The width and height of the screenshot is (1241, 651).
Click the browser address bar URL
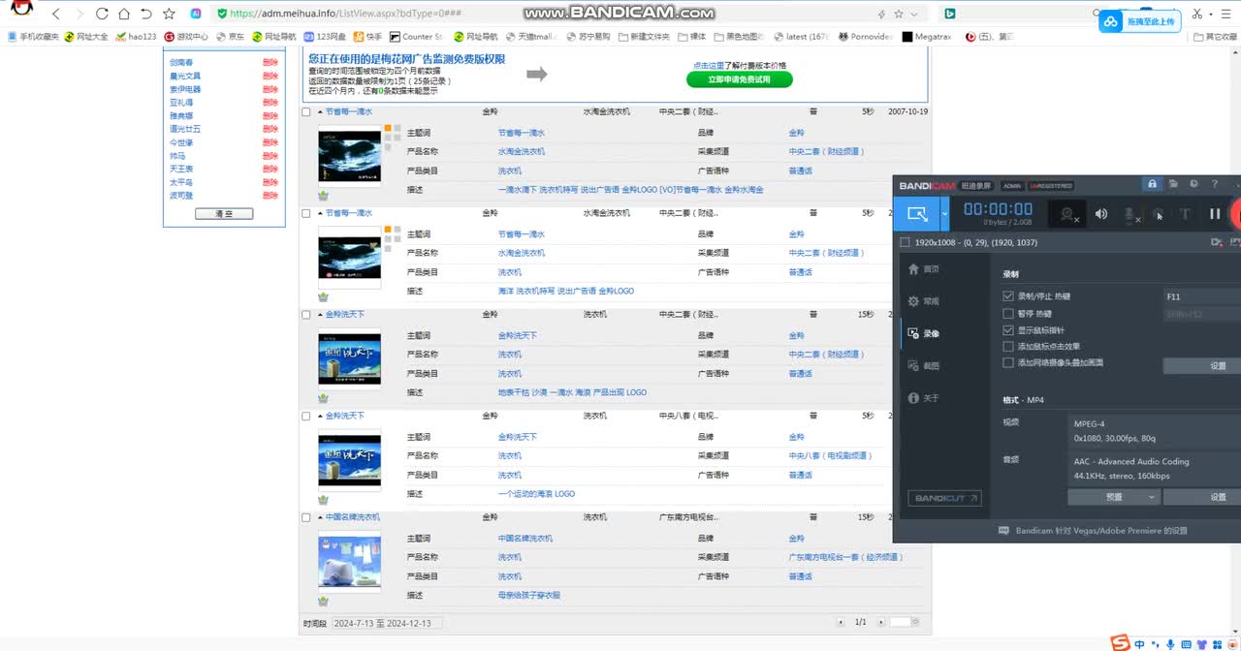click(345, 15)
